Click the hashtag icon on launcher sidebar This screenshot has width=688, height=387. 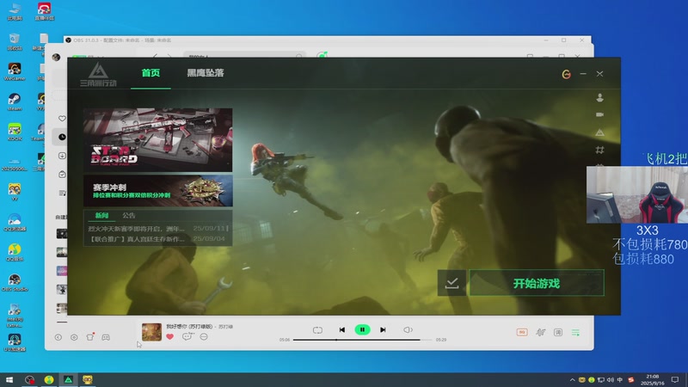[599, 150]
